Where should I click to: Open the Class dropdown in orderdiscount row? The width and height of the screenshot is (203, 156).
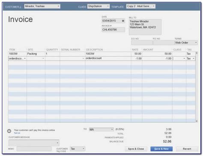[x=184, y=59]
